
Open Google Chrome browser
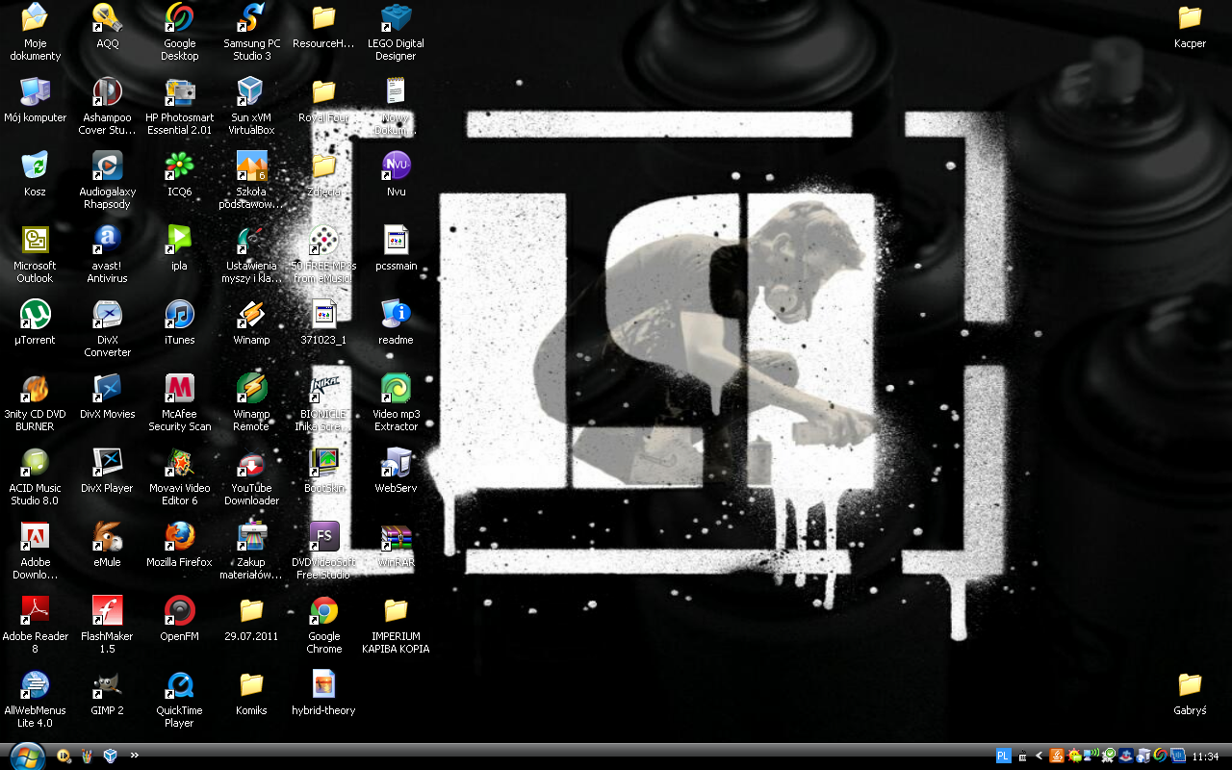324,625
